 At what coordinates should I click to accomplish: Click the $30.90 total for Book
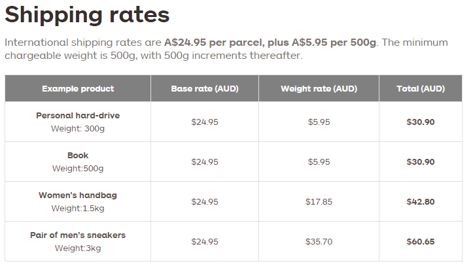click(x=421, y=161)
